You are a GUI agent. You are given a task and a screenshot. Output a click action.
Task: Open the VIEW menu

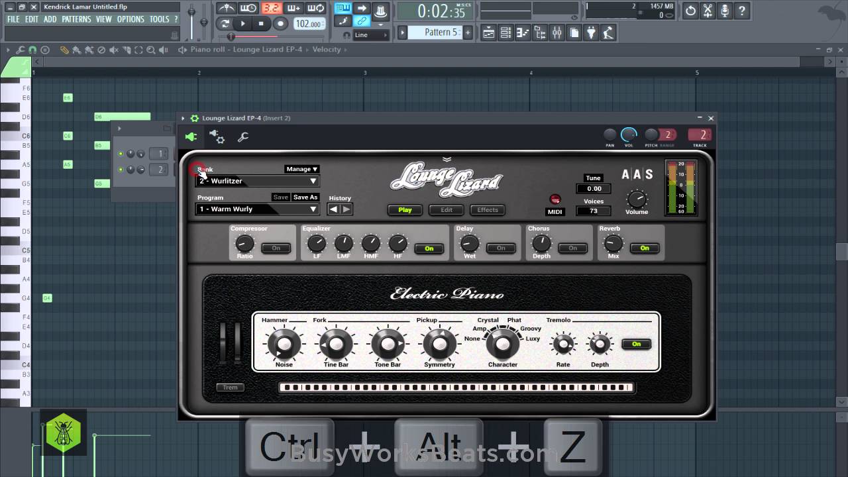[104, 19]
